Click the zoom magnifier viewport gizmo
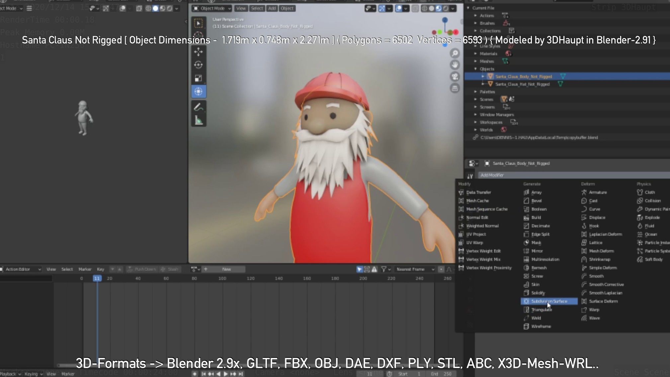Image resolution: width=670 pixels, height=377 pixels. (455, 53)
